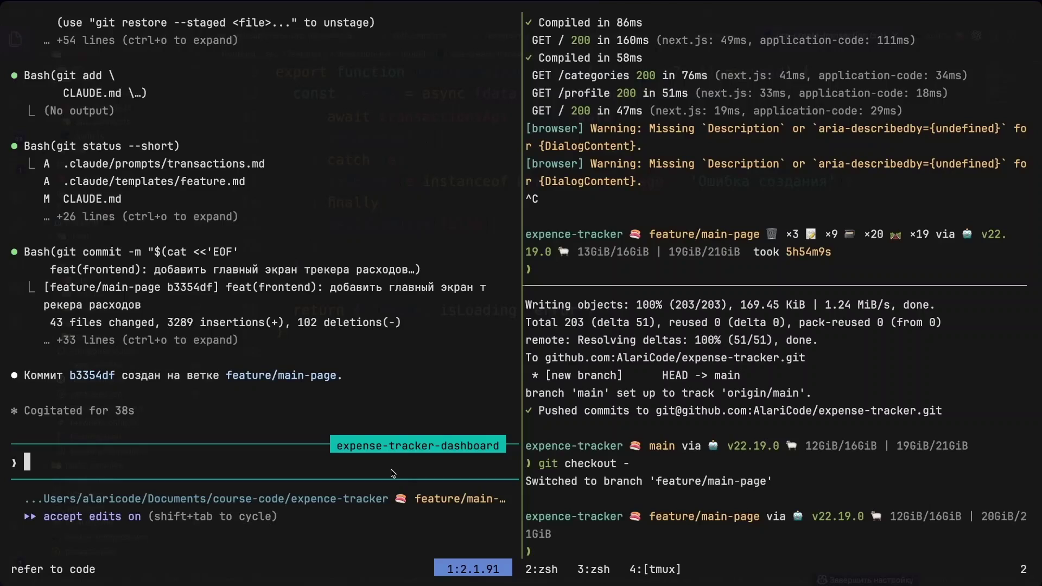This screenshot has width=1042, height=586.
Task: Click the (No output) result text
Action: 79,111
